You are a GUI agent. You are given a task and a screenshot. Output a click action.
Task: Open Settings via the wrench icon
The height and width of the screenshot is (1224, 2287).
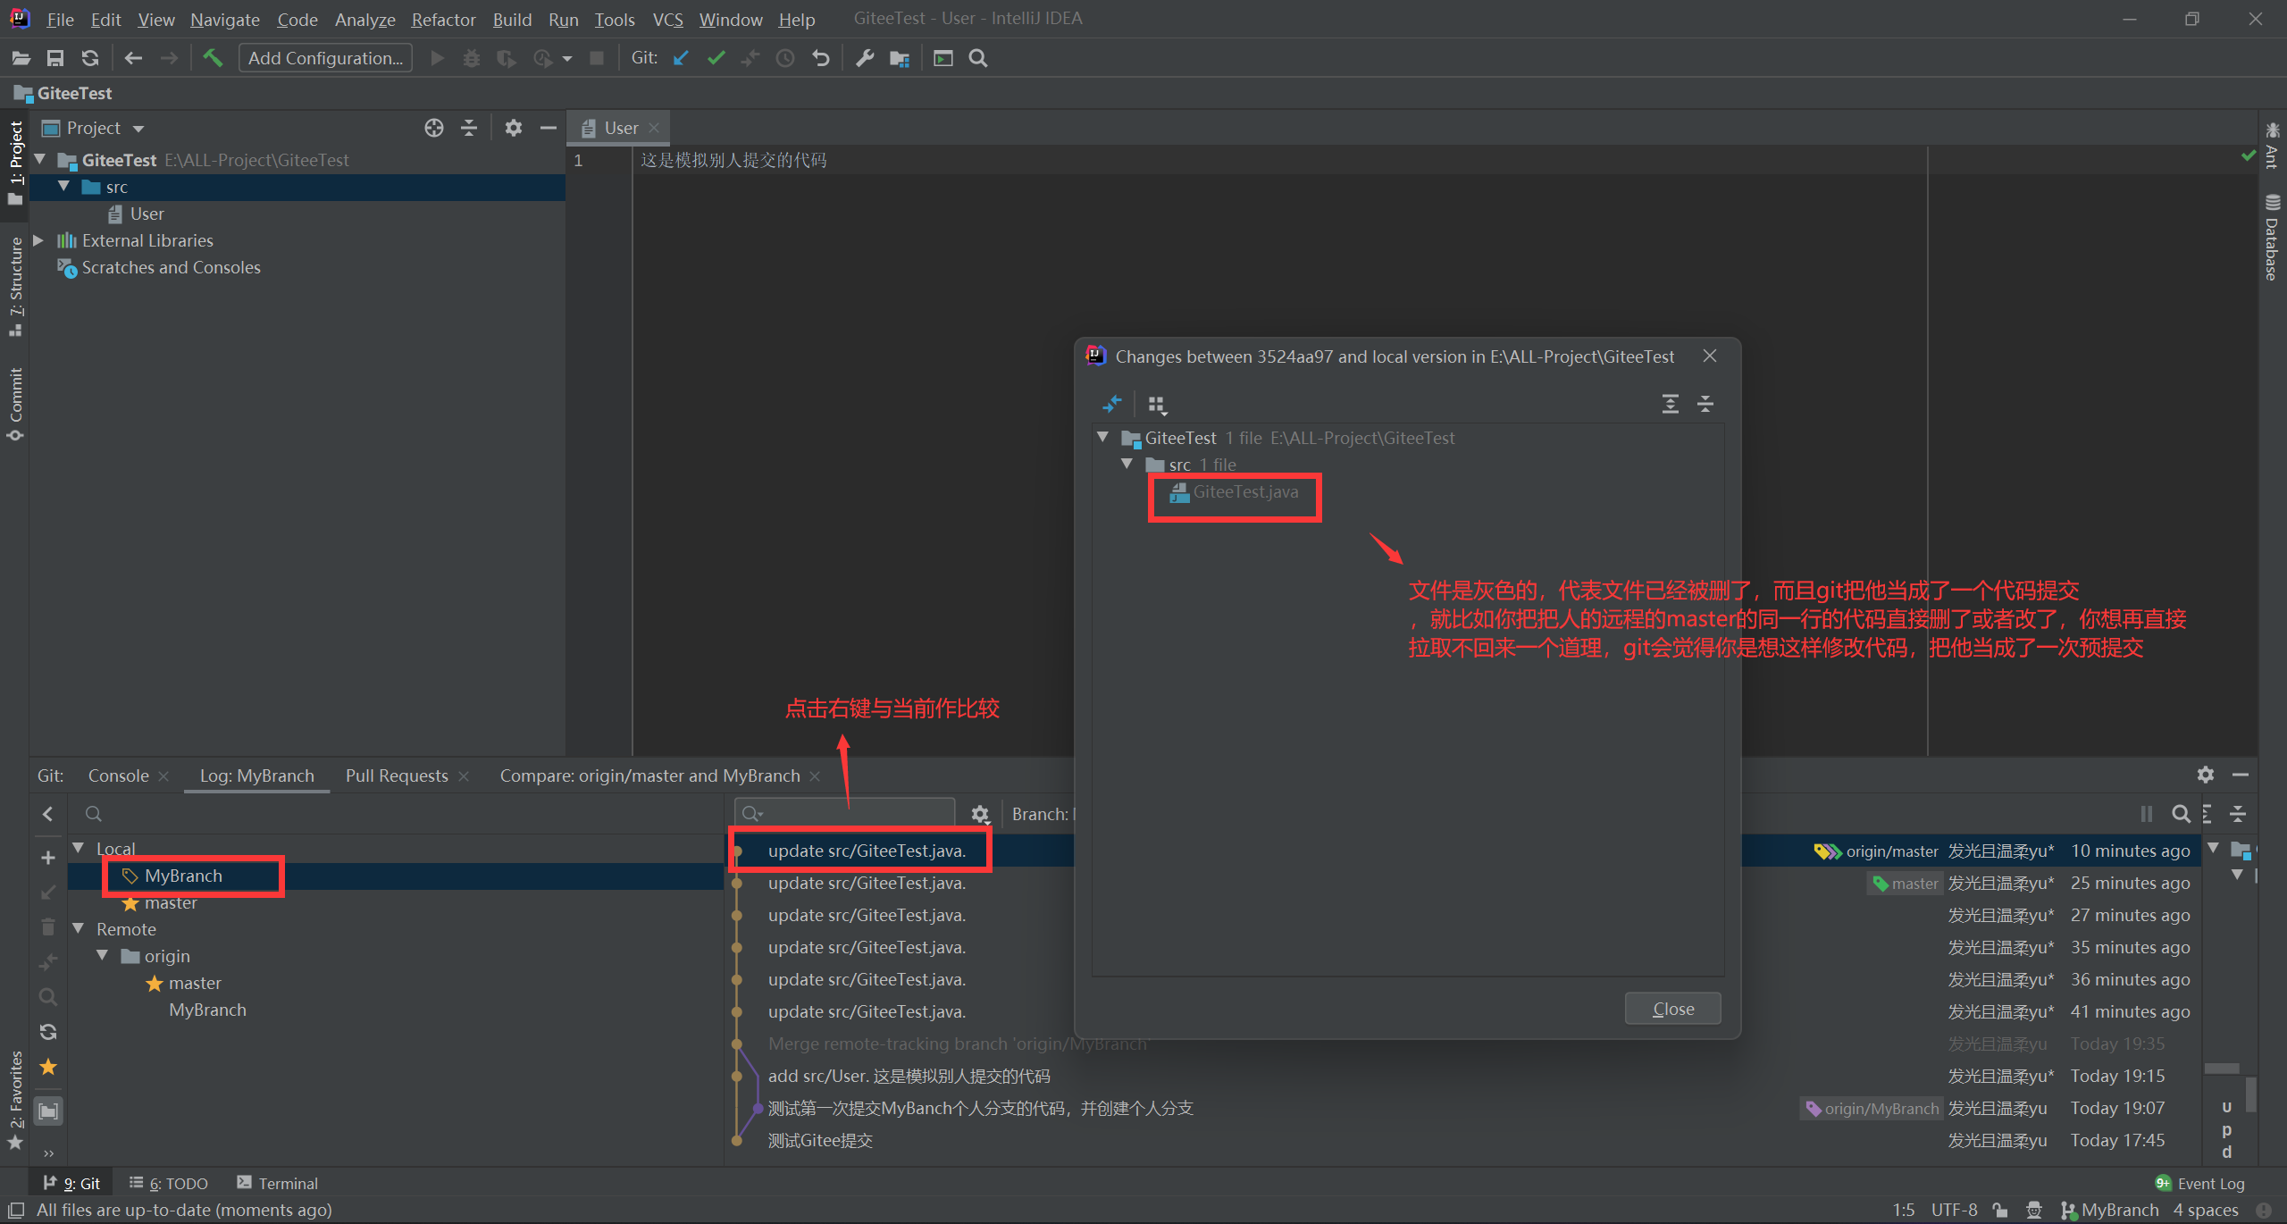pos(865,58)
